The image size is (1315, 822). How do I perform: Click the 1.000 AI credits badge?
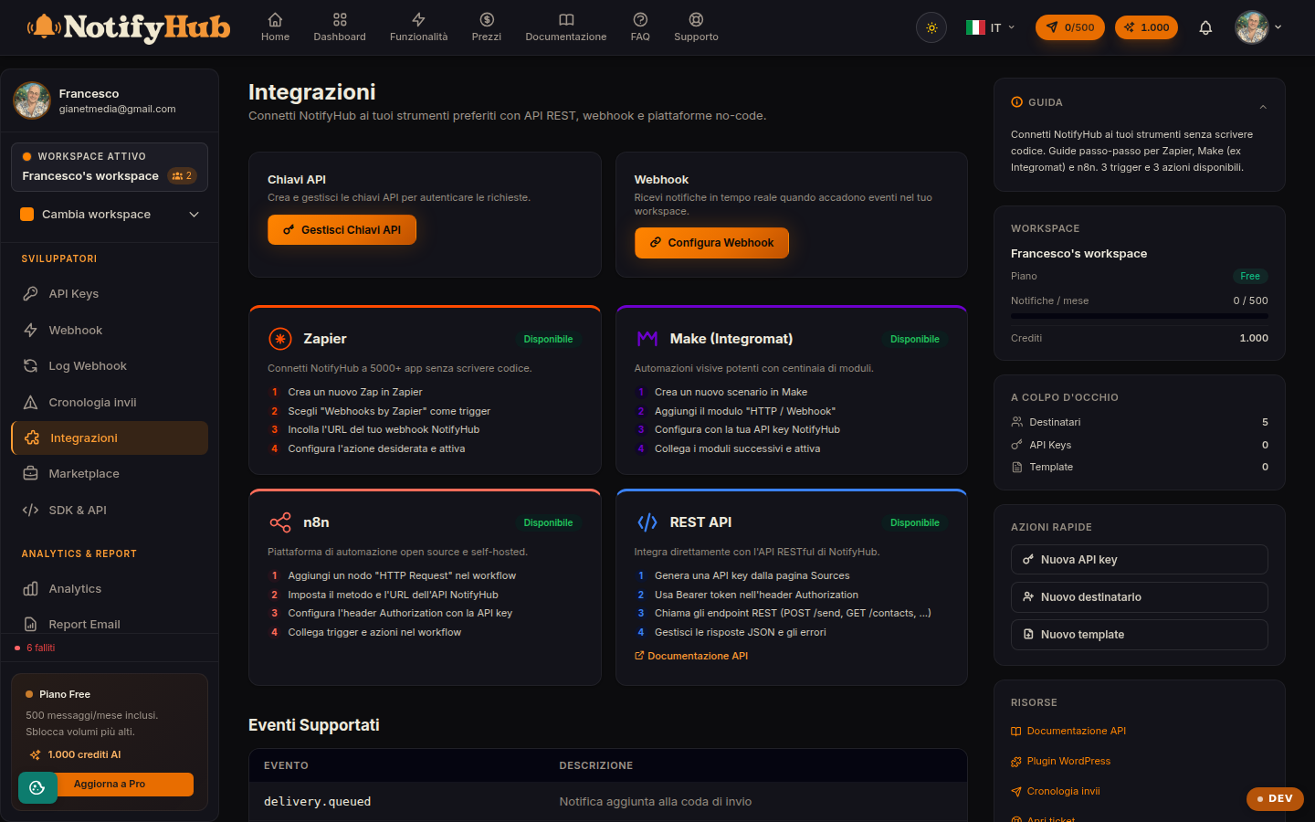(1146, 27)
